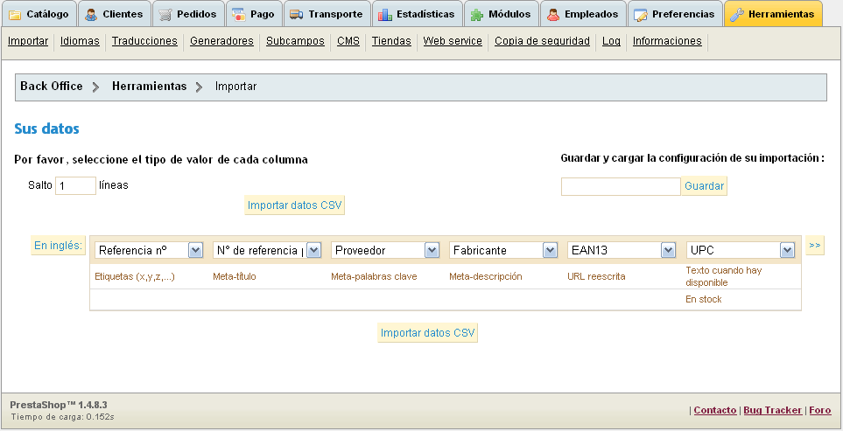Click the Guardar configuration button
This screenshot has height=431, width=843.
(x=704, y=186)
